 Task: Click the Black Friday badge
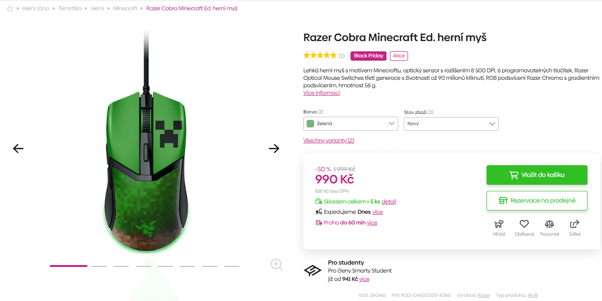tap(368, 56)
